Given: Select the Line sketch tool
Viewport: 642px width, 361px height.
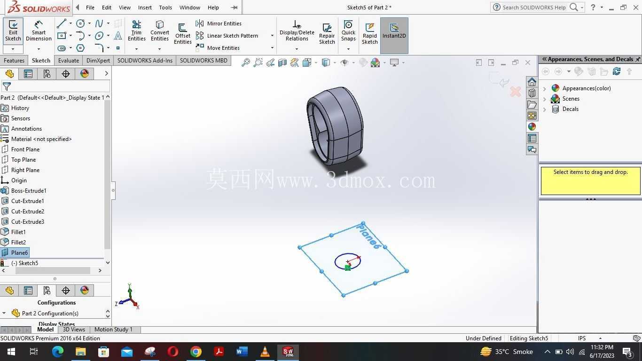Looking at the screenshot, I should pyautogui.click(x=61, y=23).
